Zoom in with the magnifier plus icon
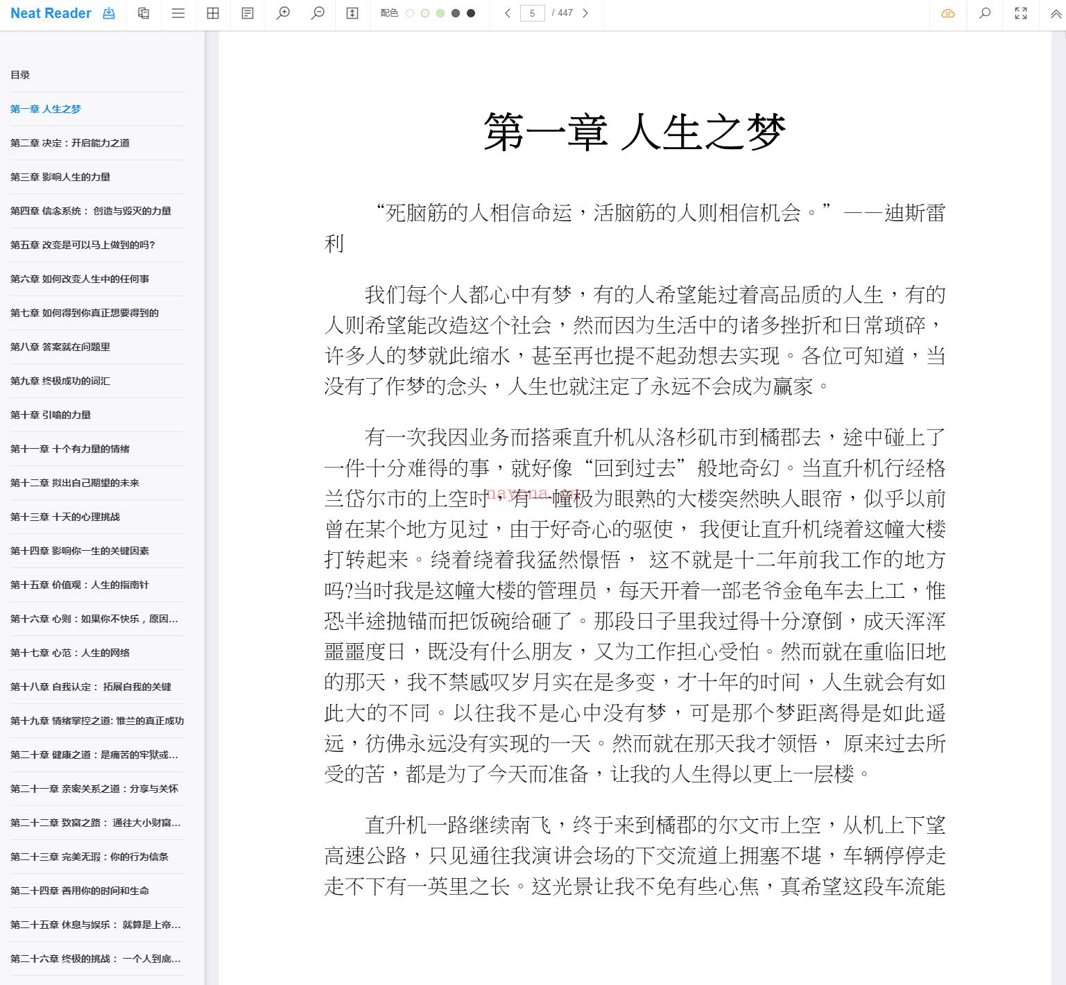The image size is (1066, 985). click(x=283, y=13)
